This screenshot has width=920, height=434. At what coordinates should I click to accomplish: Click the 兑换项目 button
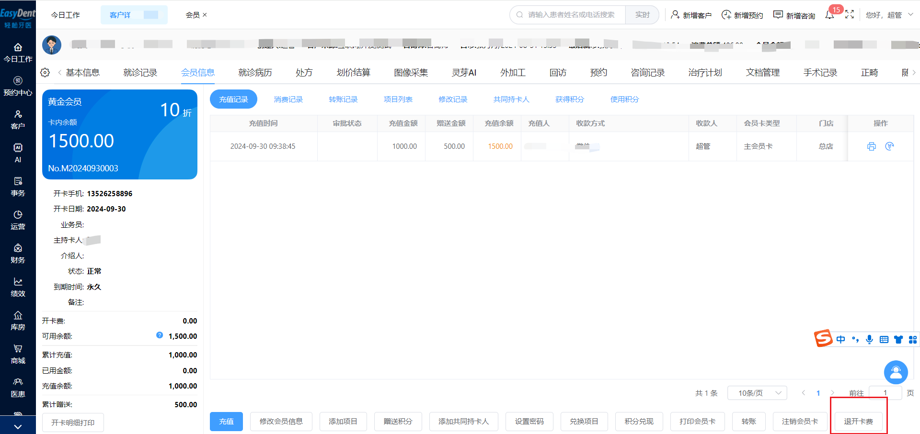(x=584, y=422)
